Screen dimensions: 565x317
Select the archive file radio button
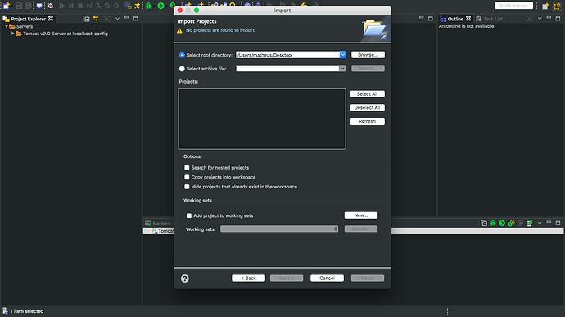(182, 69)
